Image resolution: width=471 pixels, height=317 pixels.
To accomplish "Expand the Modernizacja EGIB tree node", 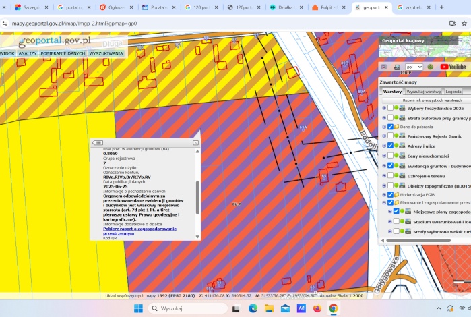I will 384,195.
